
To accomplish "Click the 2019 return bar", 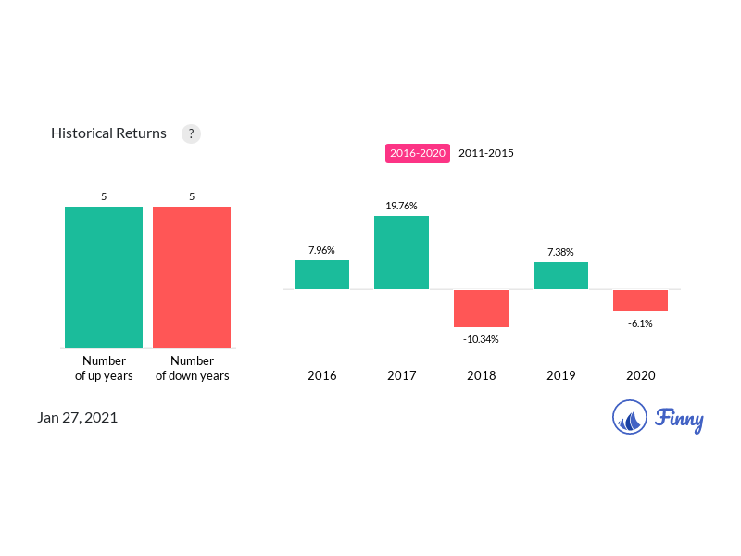I will point(560,276).
